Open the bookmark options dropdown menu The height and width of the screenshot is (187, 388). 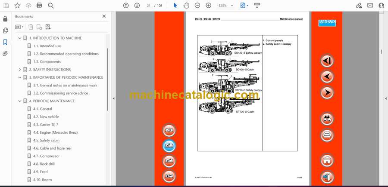(19, 27)
